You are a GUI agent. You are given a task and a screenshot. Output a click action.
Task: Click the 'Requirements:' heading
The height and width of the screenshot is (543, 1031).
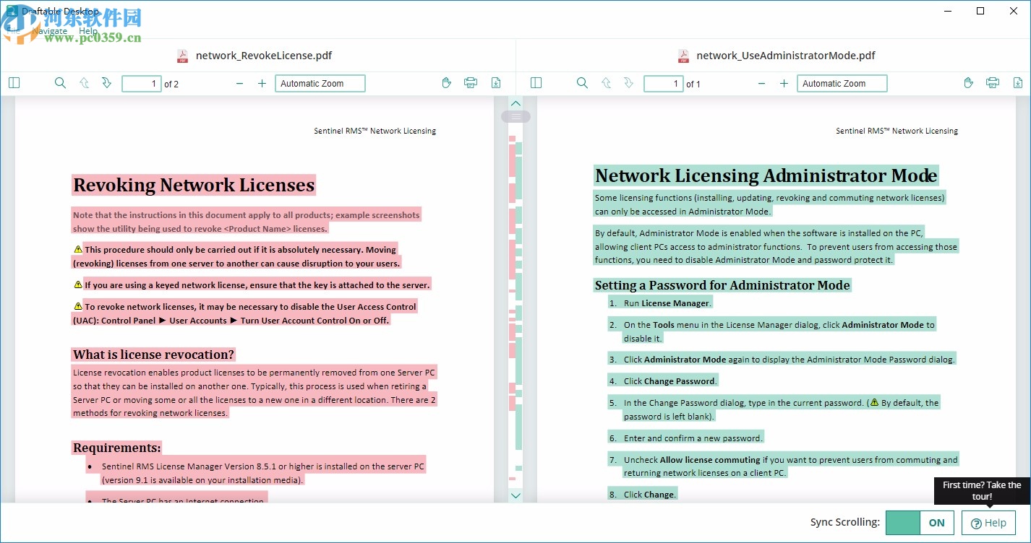pyautogui.click(x=117, y=448)
